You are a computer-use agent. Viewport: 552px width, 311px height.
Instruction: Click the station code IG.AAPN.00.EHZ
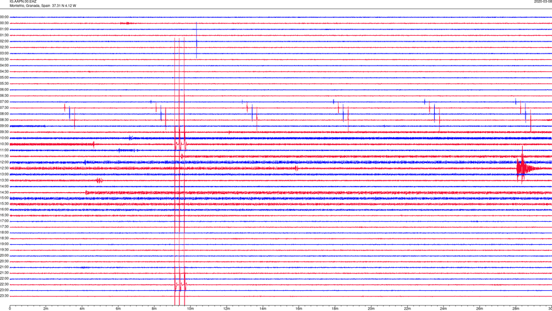[x=23, y=2]
